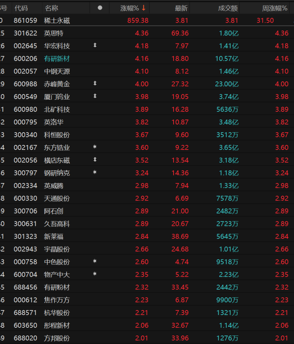Click the star marker icon beside 物产中大
The height and width of the screenshot is (344, 294).
95,274
